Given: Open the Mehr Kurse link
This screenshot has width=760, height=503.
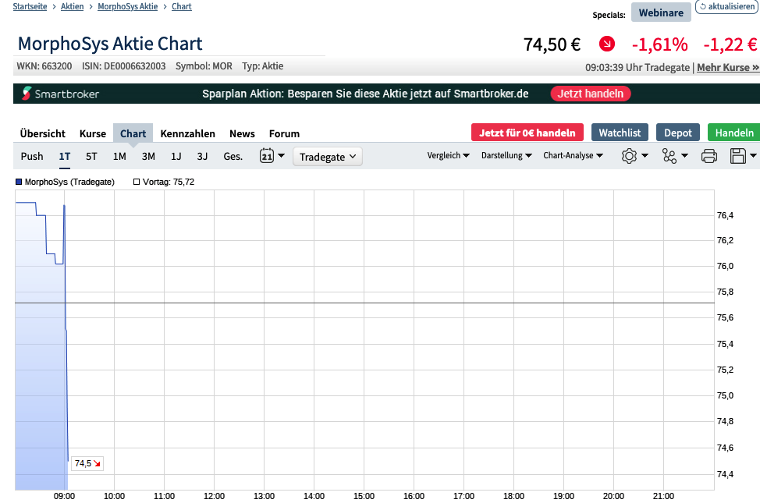Looking at the screenshot, I should (727, 68).
